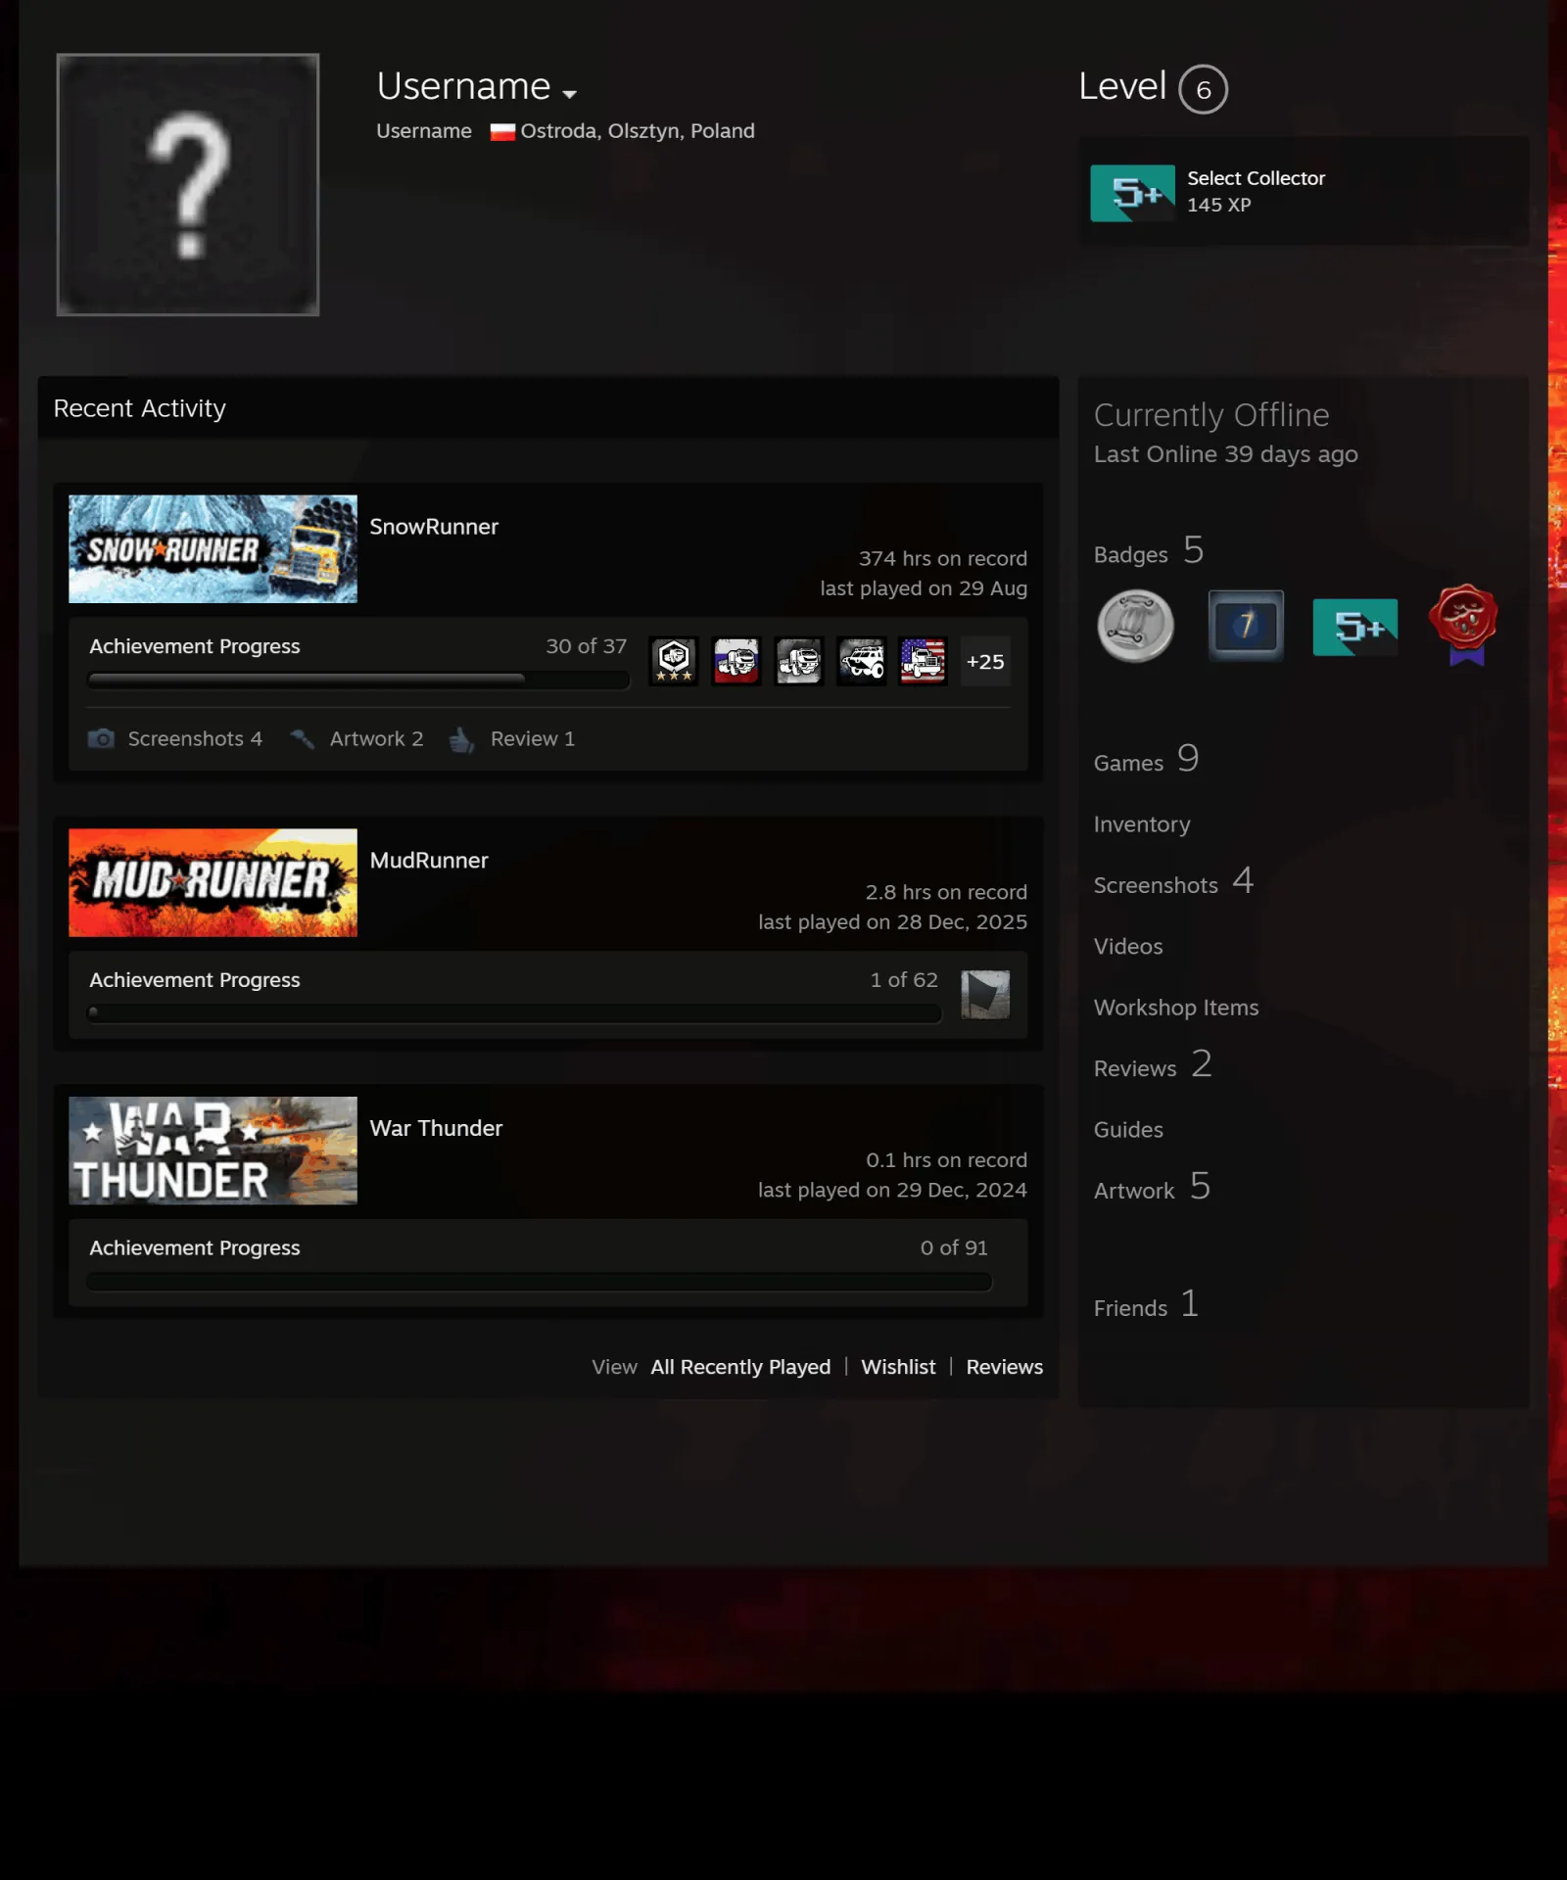Open the MudRunner game banner
The width and height of the screenshot is (1567, 1880).
213,883
